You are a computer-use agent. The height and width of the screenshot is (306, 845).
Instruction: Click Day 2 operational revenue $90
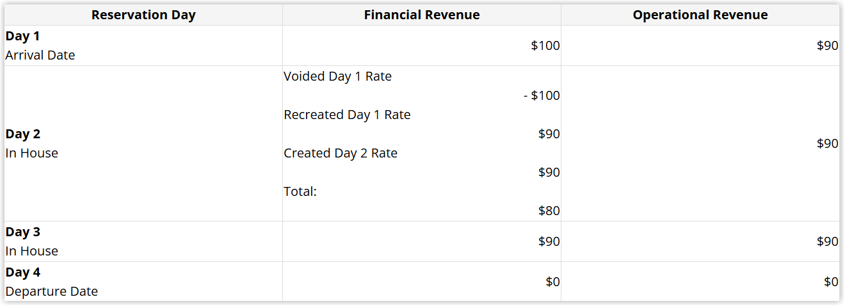point(827,143)
